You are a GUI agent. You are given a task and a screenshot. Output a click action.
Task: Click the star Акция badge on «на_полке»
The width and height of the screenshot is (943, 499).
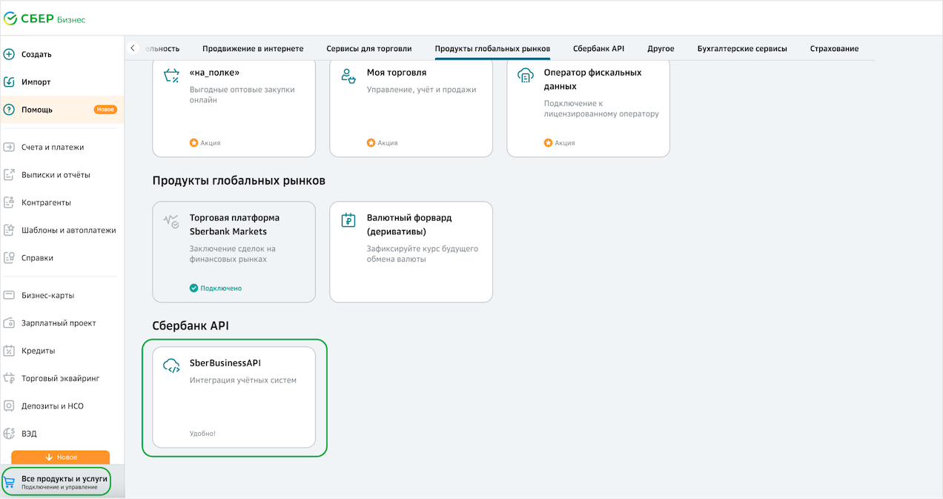pyautogui.click(x=194, y=143)
